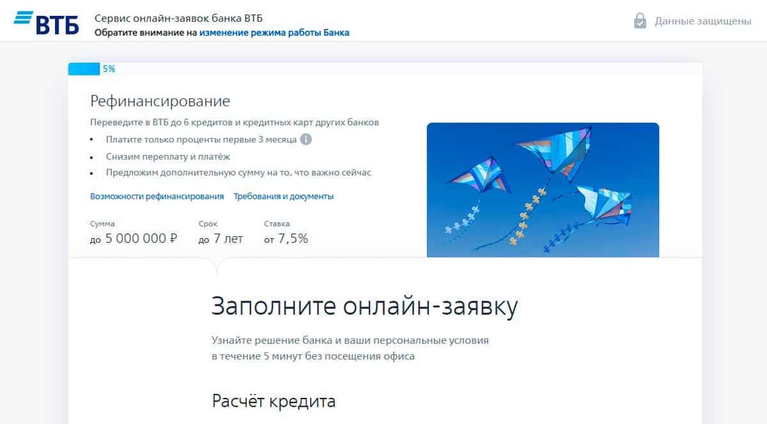Click the Рефинансирование heading

[160, 101]
